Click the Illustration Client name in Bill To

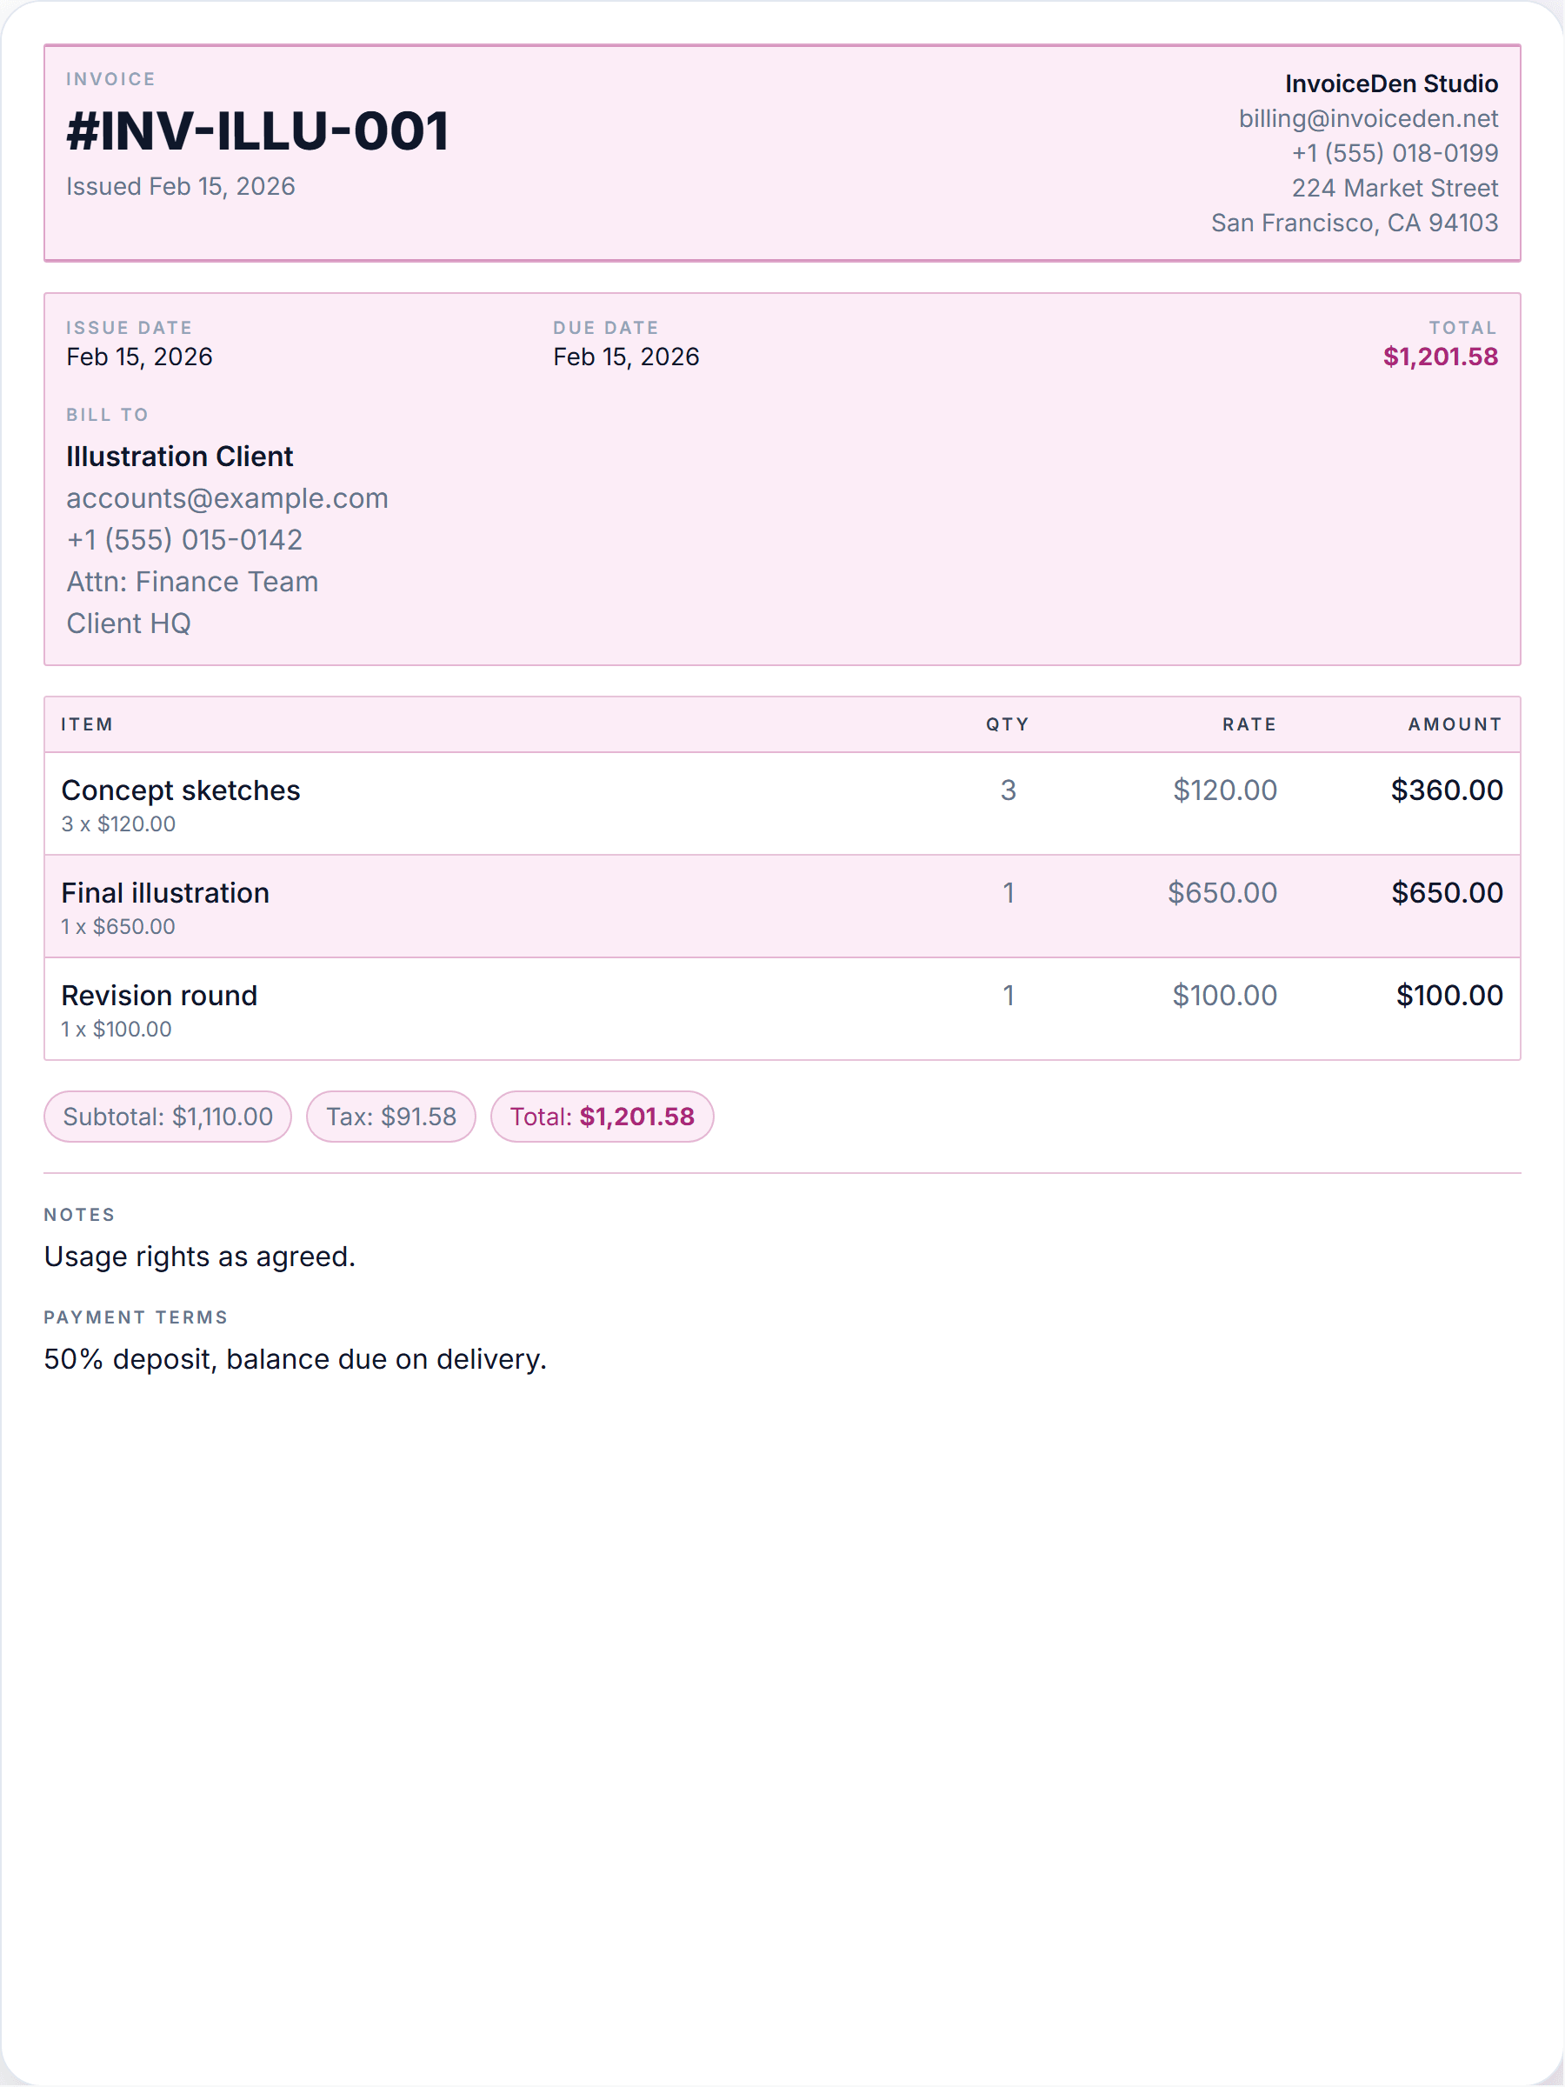[x=179, y=457]
